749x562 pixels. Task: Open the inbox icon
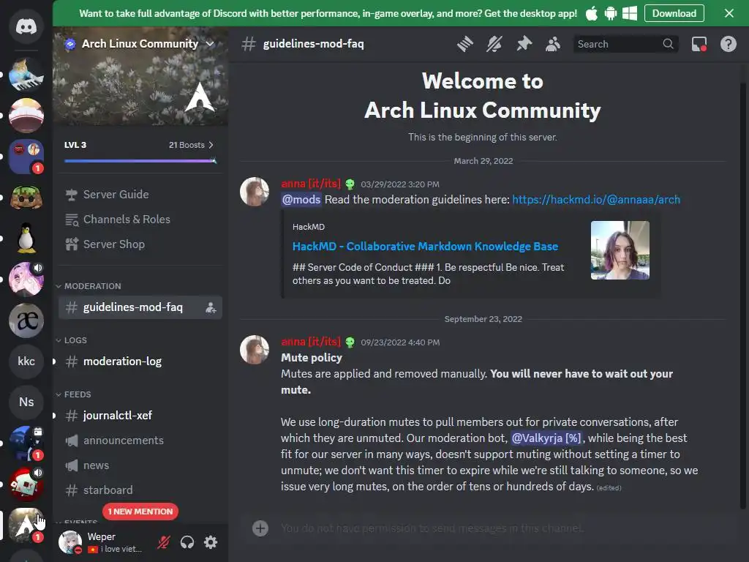[699, 44]
